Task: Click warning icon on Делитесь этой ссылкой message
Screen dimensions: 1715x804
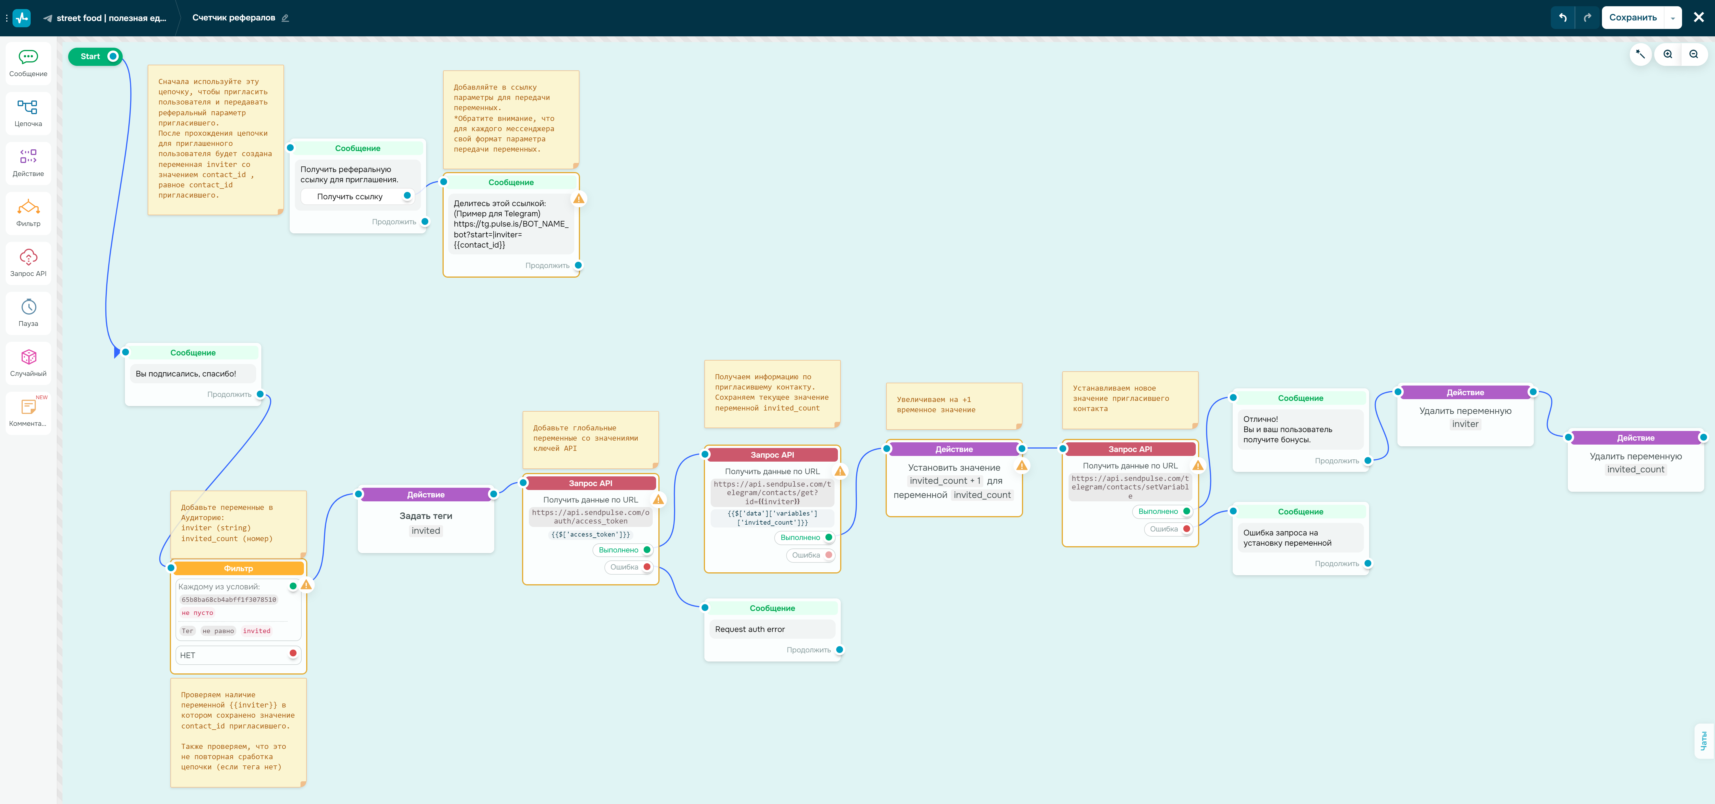Action: tap(579, 198)
